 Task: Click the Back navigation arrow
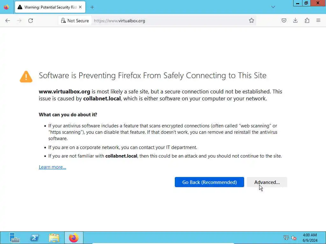[8, 21]
